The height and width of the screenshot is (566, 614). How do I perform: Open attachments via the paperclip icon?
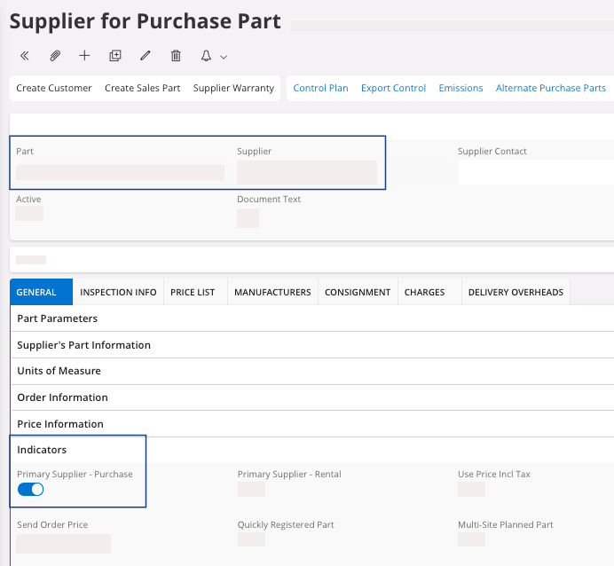coord(55,56)
